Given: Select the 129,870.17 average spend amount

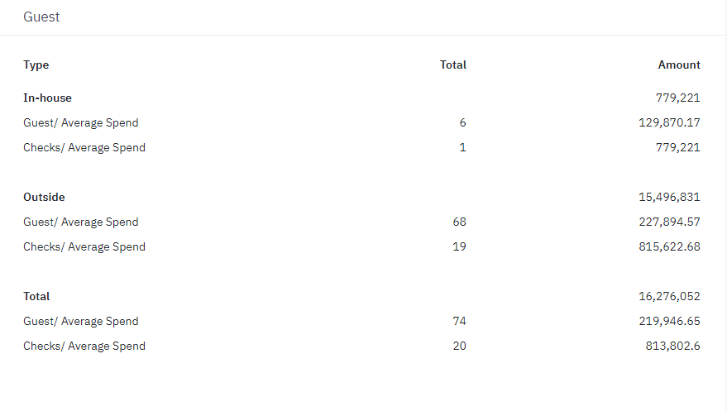Looking at the screenshot, I should coord(665,122).
